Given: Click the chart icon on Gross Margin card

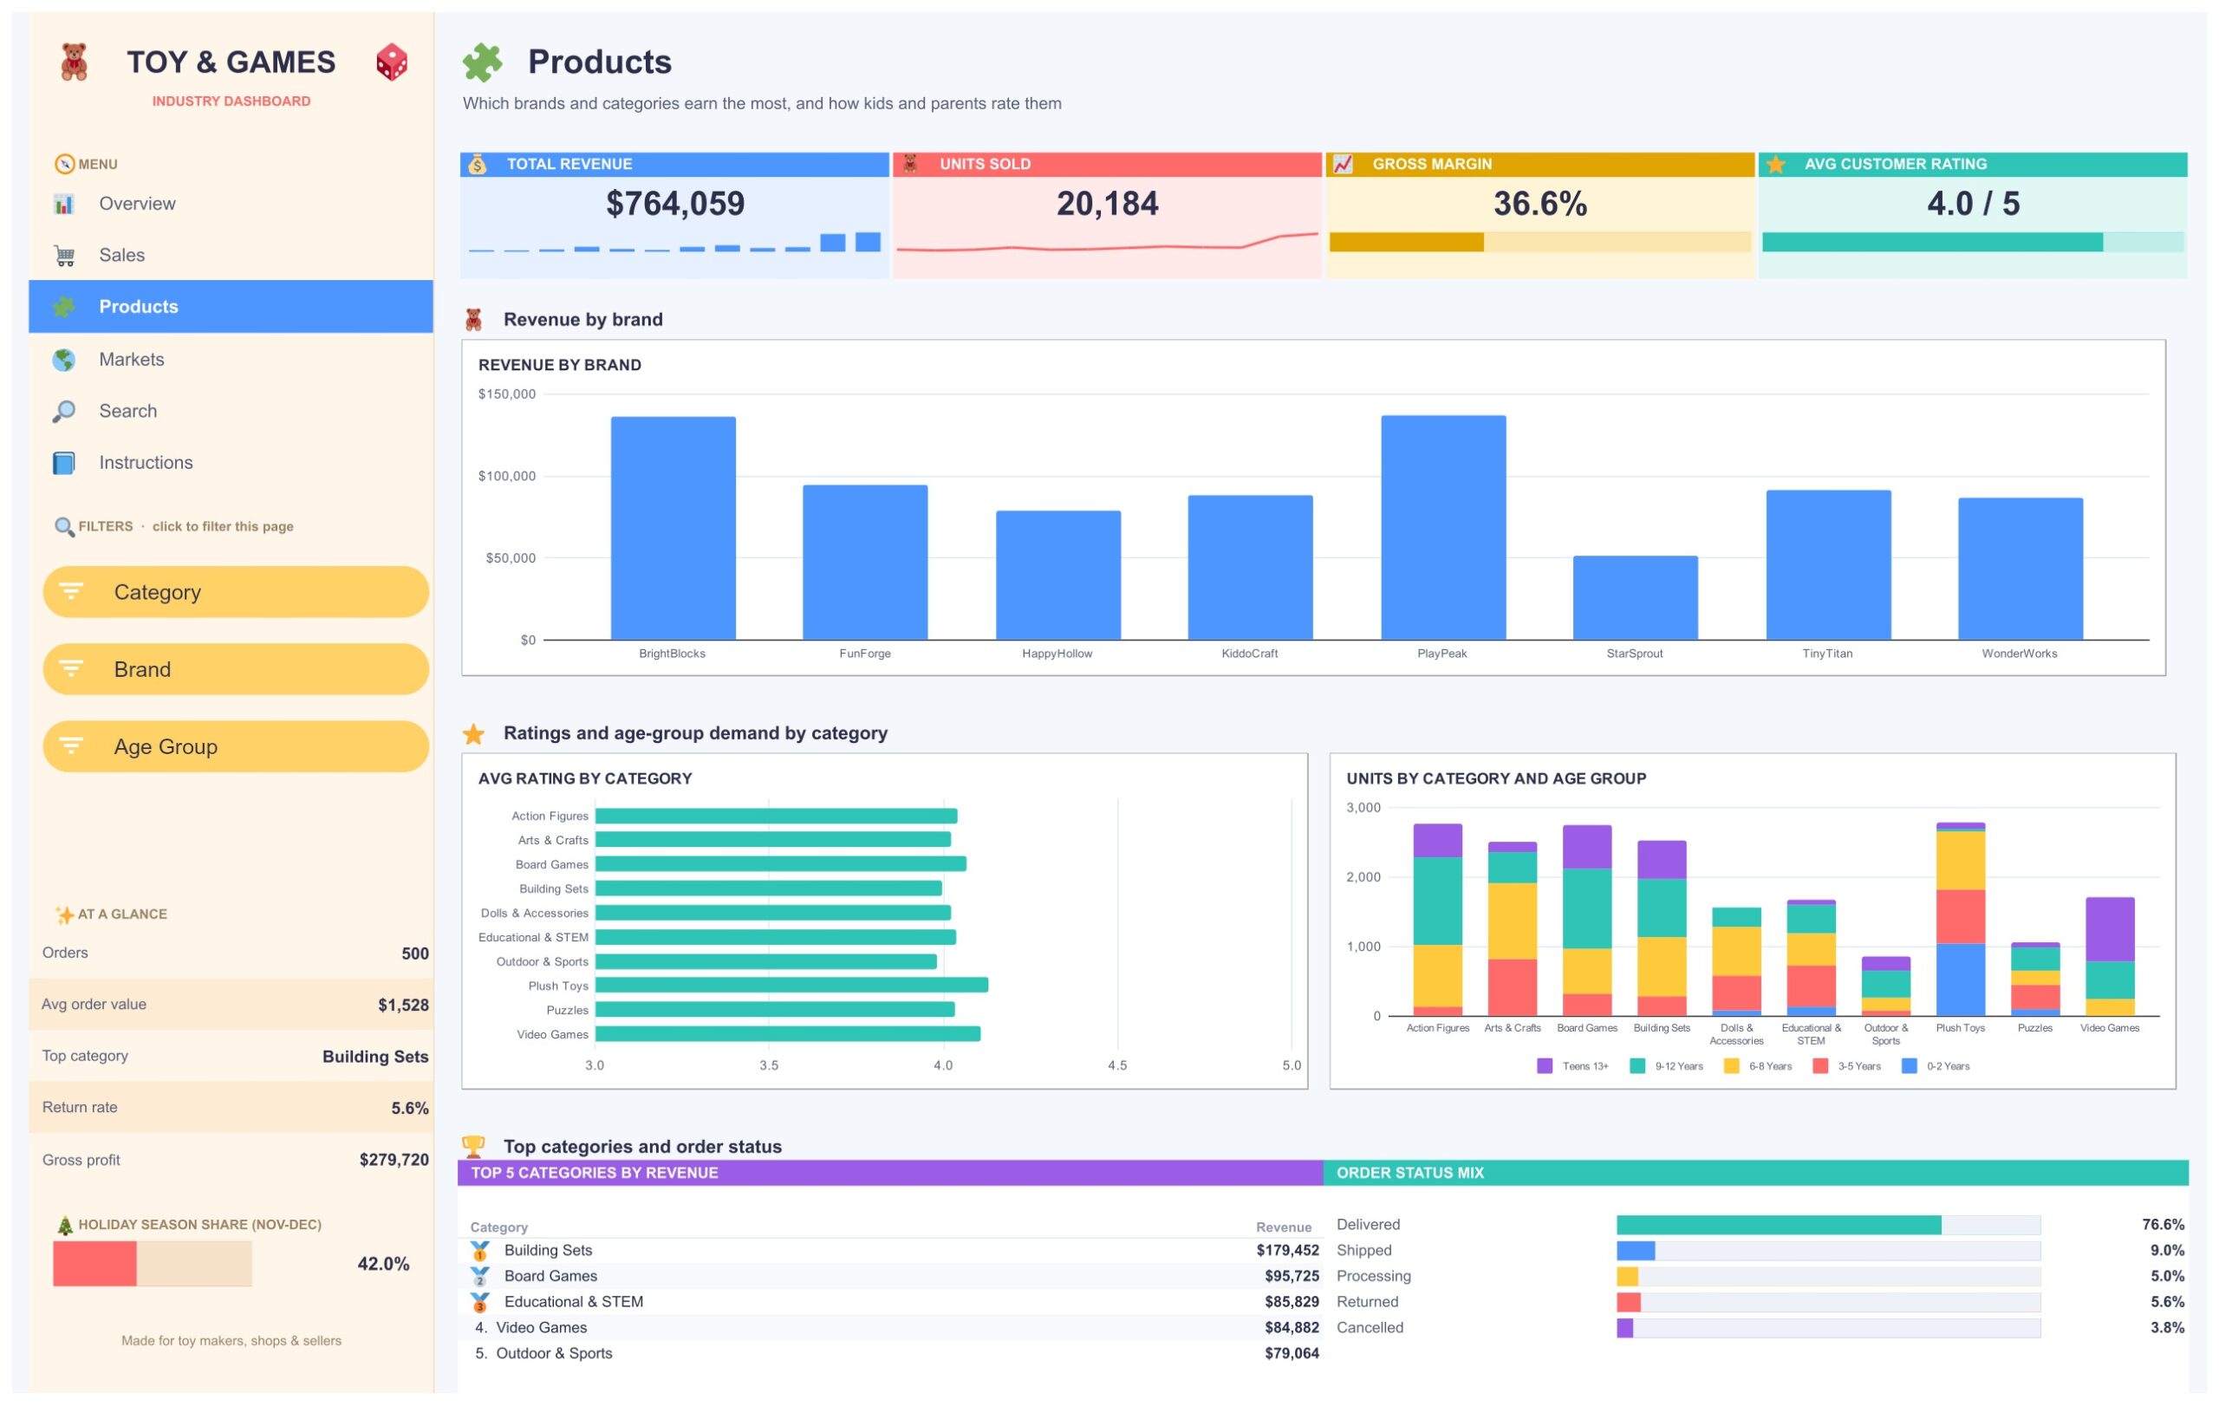Looking at the screenshot, I should point(1344,164).
